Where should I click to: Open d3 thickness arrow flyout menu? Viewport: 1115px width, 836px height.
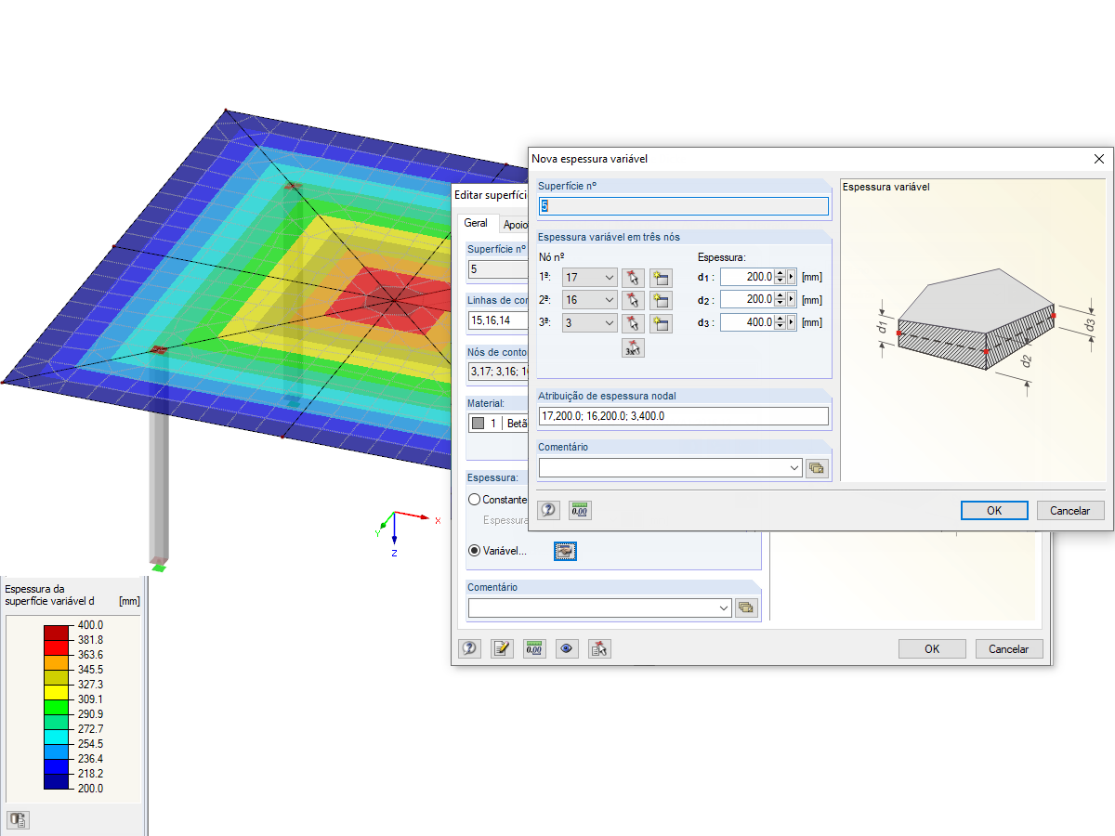[x=792, y=323]
